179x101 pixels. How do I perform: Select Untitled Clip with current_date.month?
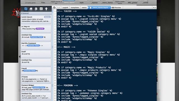(x=36, y=96)
